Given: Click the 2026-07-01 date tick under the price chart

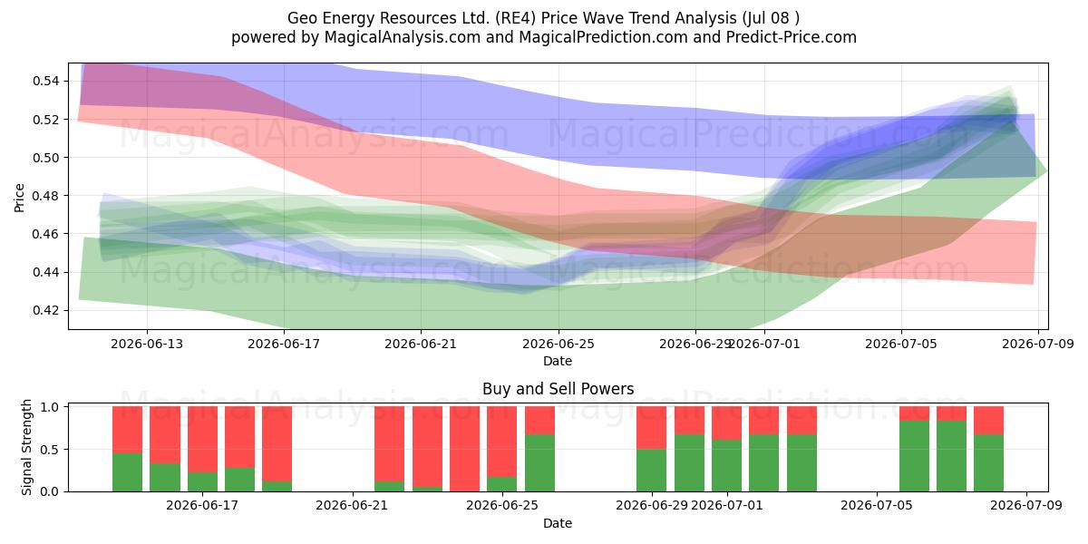Looking at the screenshot, I should click(x=764, y=344).
